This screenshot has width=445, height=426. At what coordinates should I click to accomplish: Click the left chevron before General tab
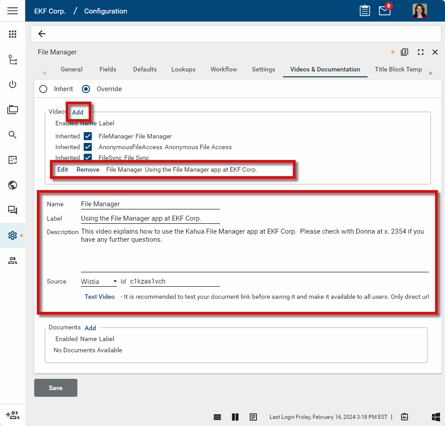[44, 72]
